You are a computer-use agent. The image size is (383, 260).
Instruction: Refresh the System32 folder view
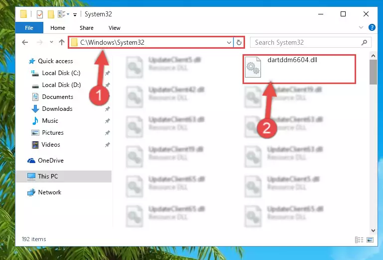(x=239, y=42)
